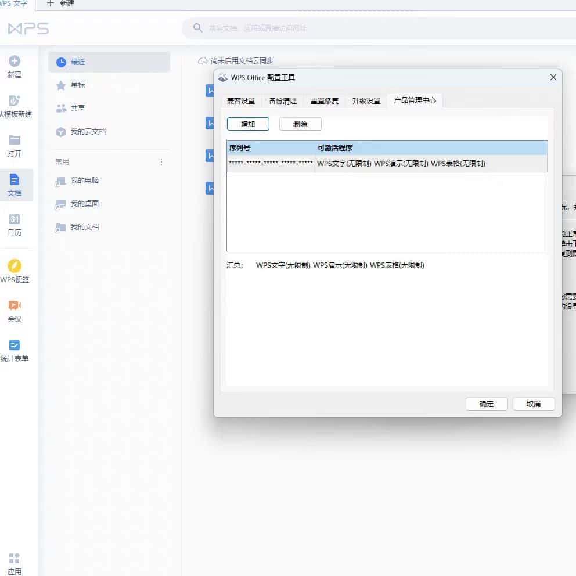The image size is (576, 576).
Task: Switch to the 重置修复 tab
Action: point(325,100)
